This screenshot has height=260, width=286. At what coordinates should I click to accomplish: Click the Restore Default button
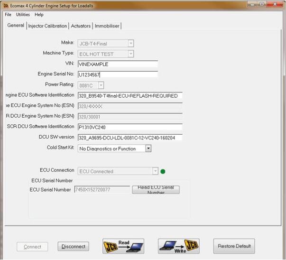234,246
